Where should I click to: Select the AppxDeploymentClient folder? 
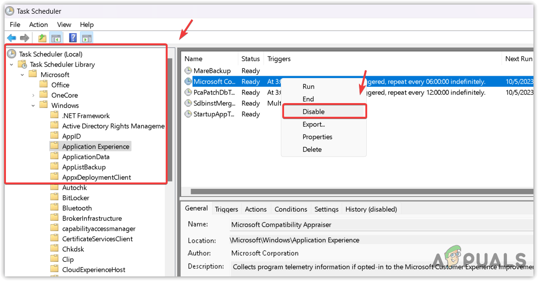(96, 177)
